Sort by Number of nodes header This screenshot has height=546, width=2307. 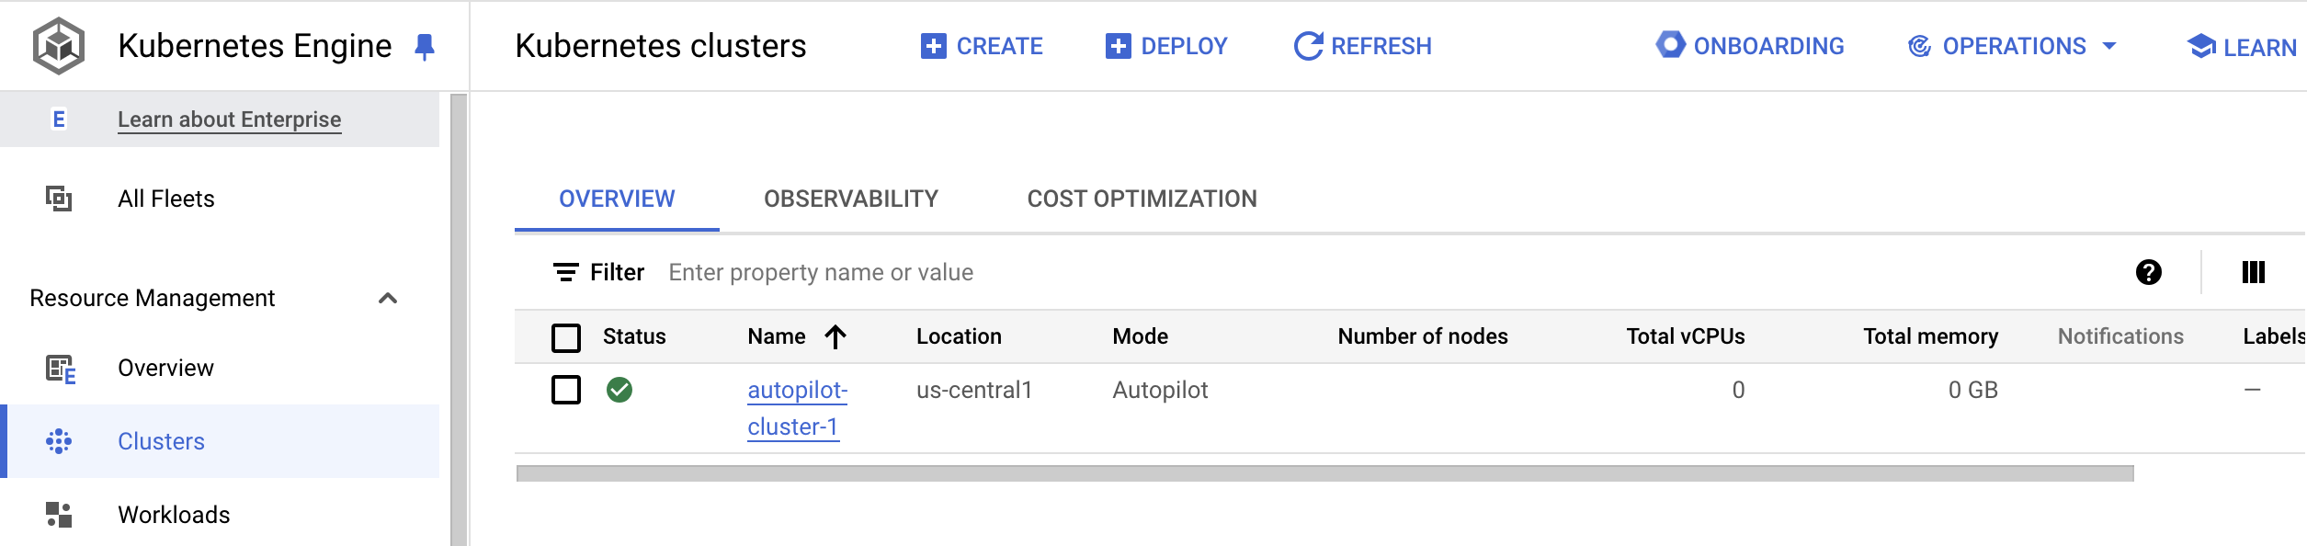[1423, 336]
